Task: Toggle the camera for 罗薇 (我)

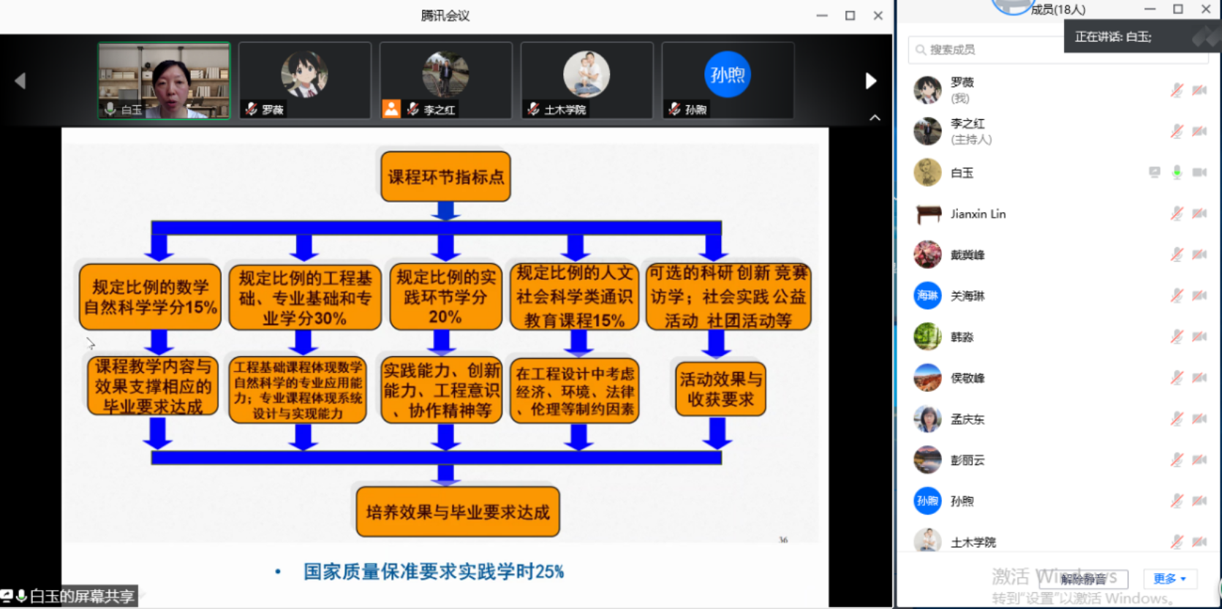Action: 1199,91
